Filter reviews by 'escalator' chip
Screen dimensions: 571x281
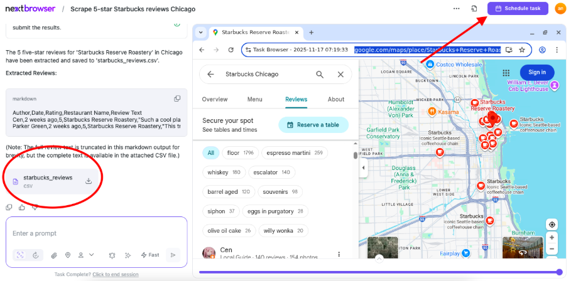coord(271,172)
